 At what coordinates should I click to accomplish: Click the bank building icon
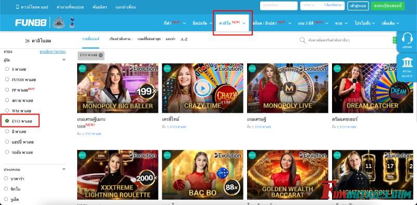[407, 62]
